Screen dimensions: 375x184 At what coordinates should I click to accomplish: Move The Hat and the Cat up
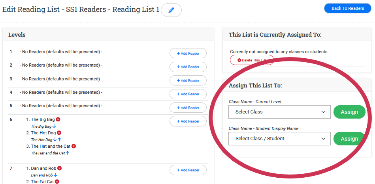[x=67, y=153]
